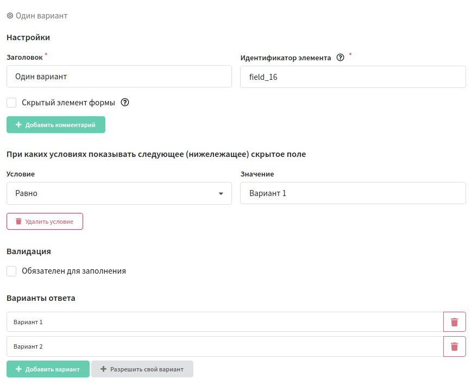Click the radio icon beside Один вариант header
The height and width of the screenshot is (385, 472).
coord(10,15)
